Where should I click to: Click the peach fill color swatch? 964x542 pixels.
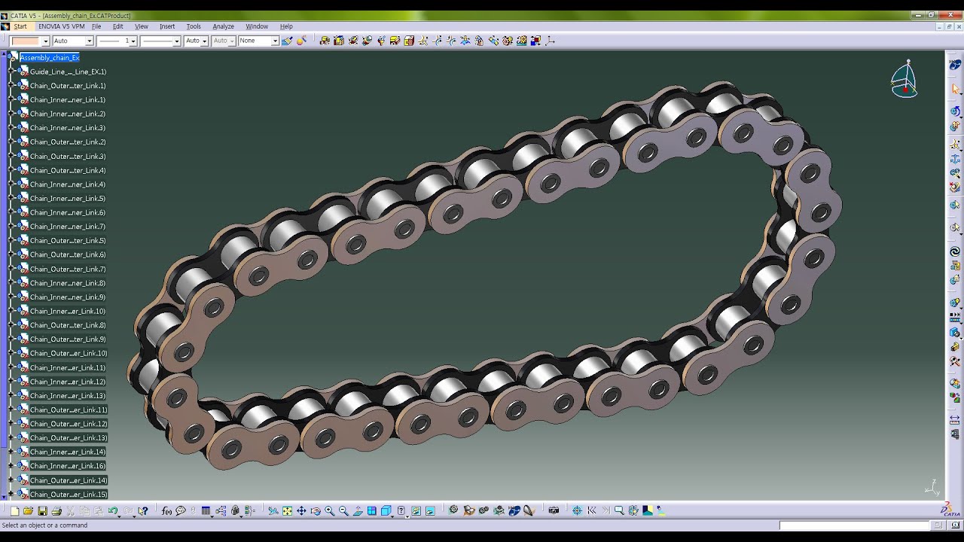pos(26,41)
